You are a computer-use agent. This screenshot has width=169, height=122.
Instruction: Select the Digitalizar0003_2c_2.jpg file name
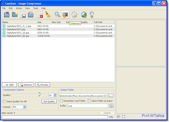pos(19,26)
